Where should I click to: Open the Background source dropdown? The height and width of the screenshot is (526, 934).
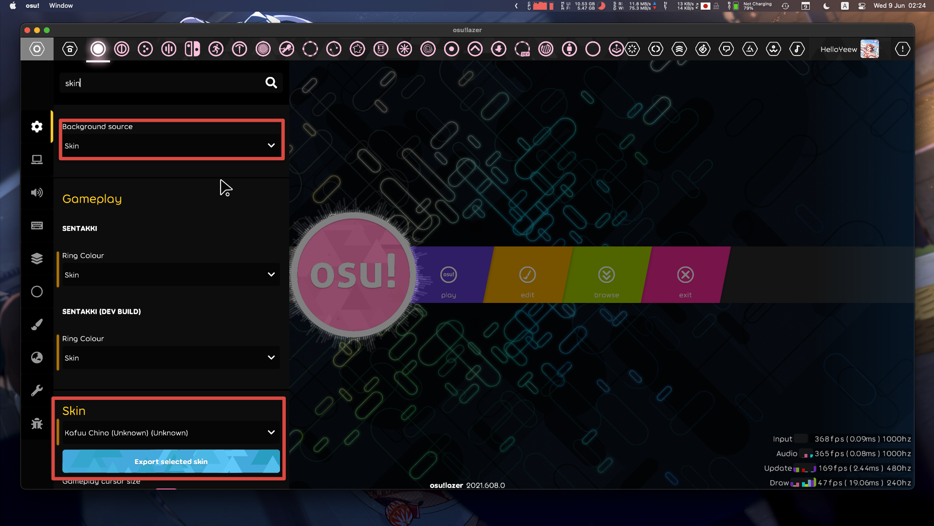coord(171,146)
